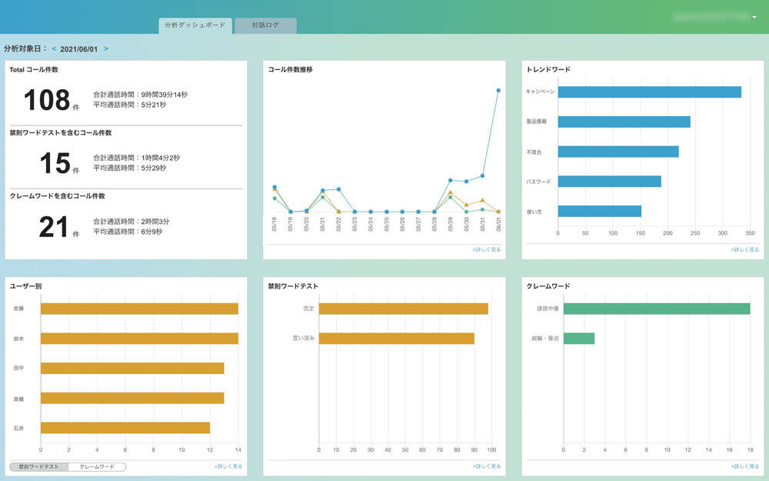The image size is (769, 481).
Task: Click the 禁則ワードテストを含むコール件数 heading
Action: (61, 133)
